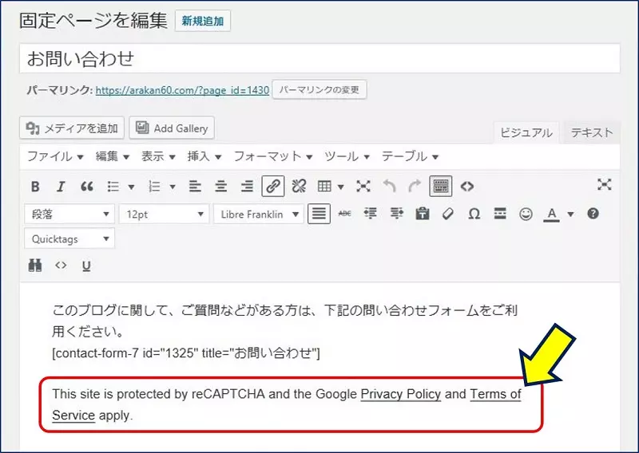Insert special character omega icon
Viewport: 639px width, 453px height.
[x=474, y=214]
